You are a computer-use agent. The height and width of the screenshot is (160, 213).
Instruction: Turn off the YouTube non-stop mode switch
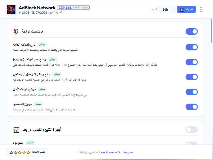[191, 62]
